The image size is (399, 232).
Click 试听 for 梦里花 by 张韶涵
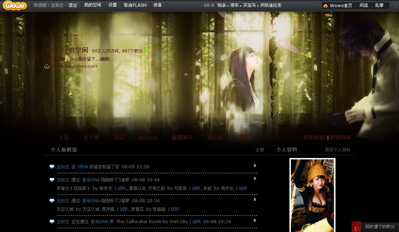tap(175, 209)
